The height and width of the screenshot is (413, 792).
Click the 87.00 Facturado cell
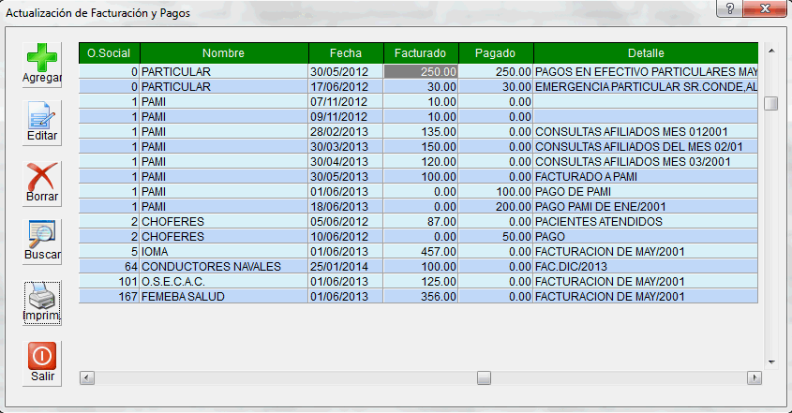421,222
